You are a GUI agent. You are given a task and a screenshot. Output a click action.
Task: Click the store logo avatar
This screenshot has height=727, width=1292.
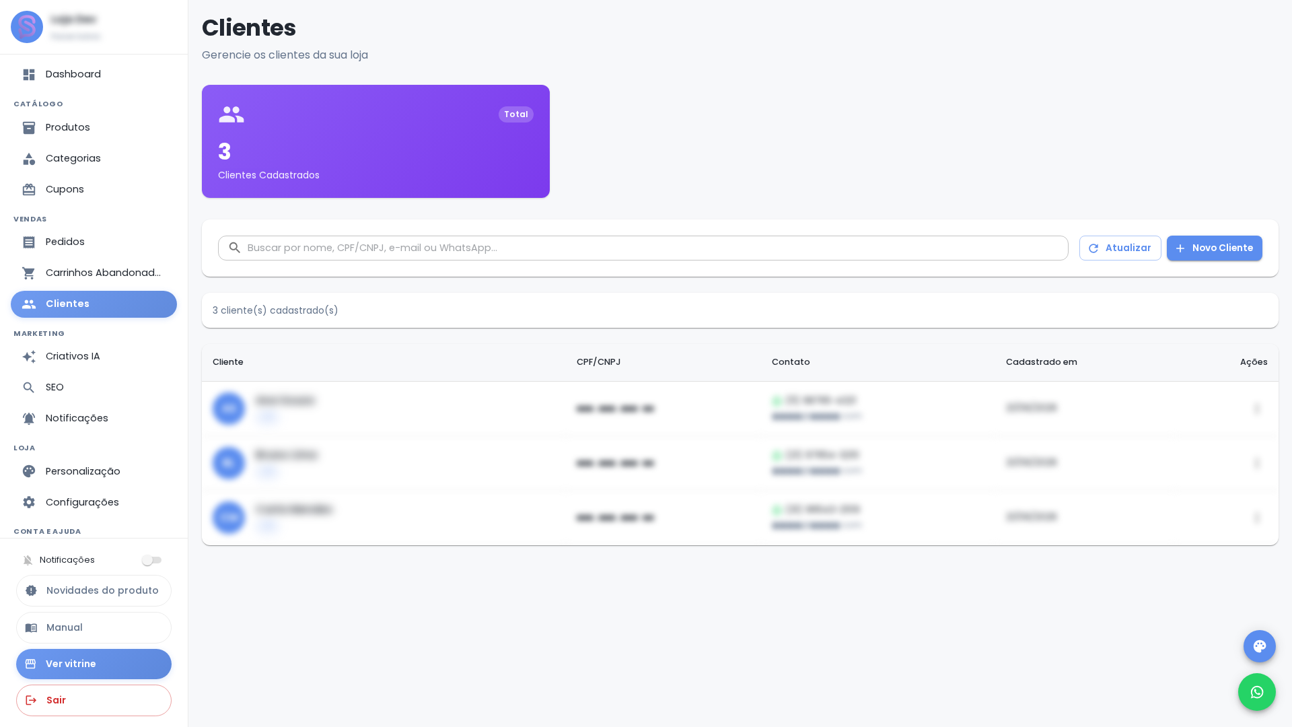[27, 27]
